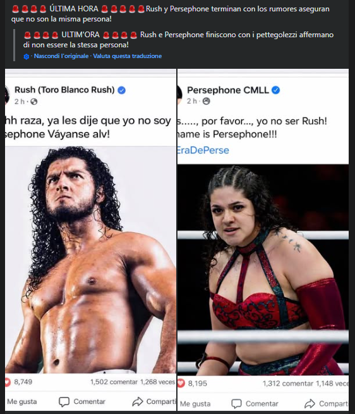The height and width of the screenshot is (414, 355).
Task: Open the Rush (Toro Blanco Rush) profile name
Action: click(x=64, y=90)
